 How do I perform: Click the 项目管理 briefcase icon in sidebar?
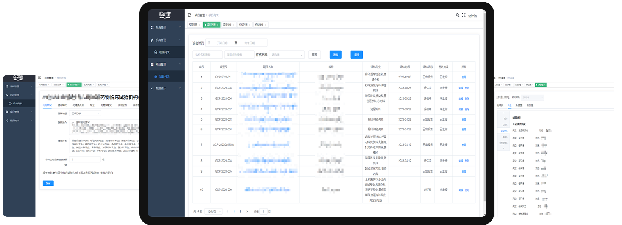[x=152, y=64]
